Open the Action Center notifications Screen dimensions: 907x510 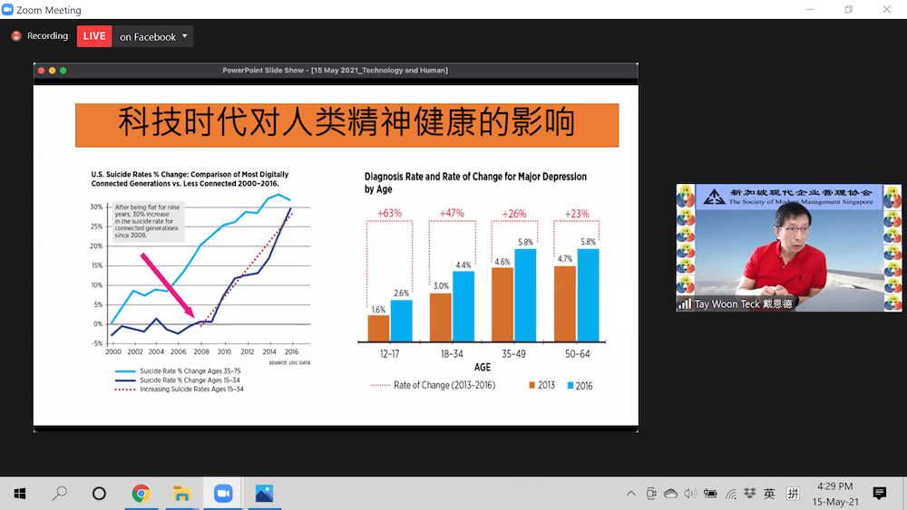tap(879, 494)
